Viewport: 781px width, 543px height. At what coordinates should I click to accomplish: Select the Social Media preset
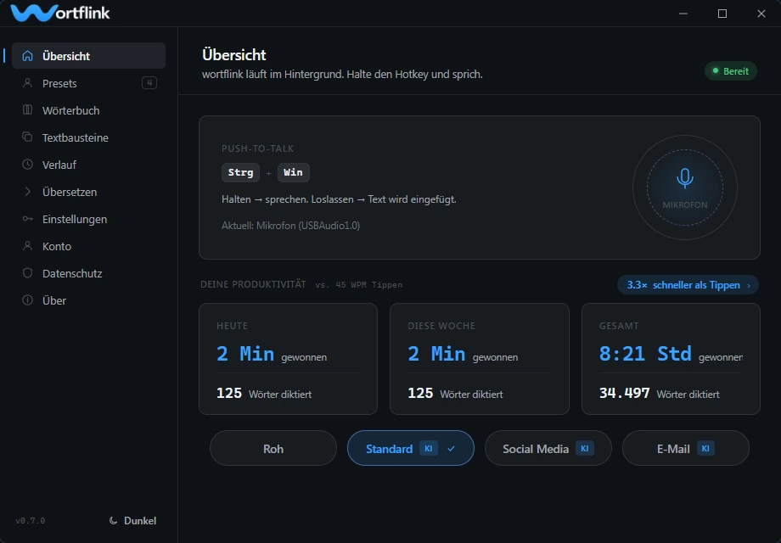[x=548, y=449]
